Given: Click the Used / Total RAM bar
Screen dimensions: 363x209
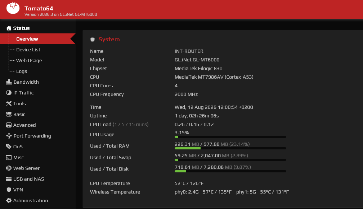Looking at the screenshot, I should click(x=230, y=148).
